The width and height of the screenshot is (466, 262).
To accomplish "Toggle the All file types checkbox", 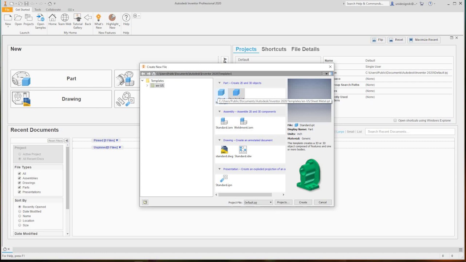I will point(19,174).
